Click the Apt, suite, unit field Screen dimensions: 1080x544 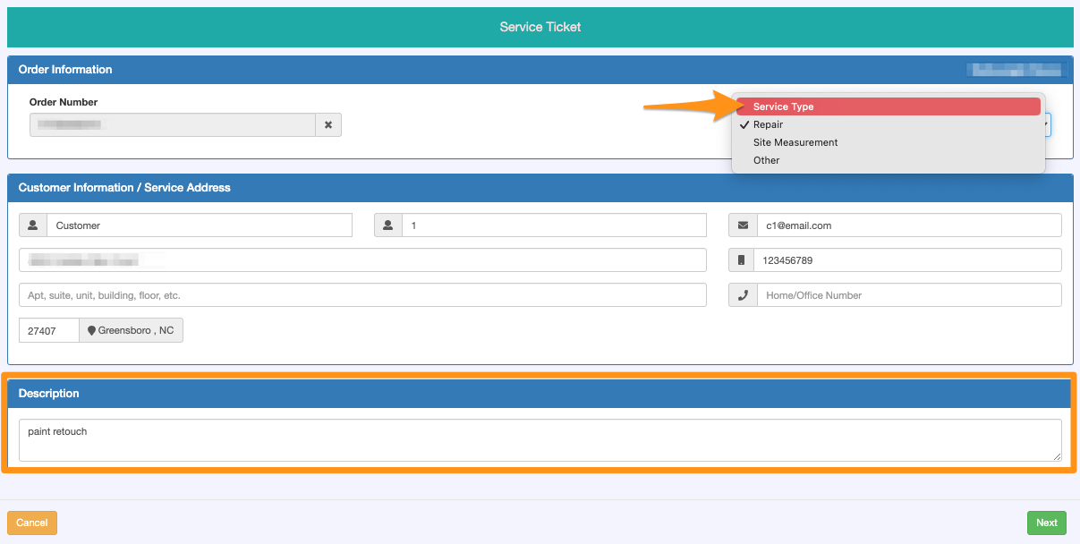coord(362,295)
